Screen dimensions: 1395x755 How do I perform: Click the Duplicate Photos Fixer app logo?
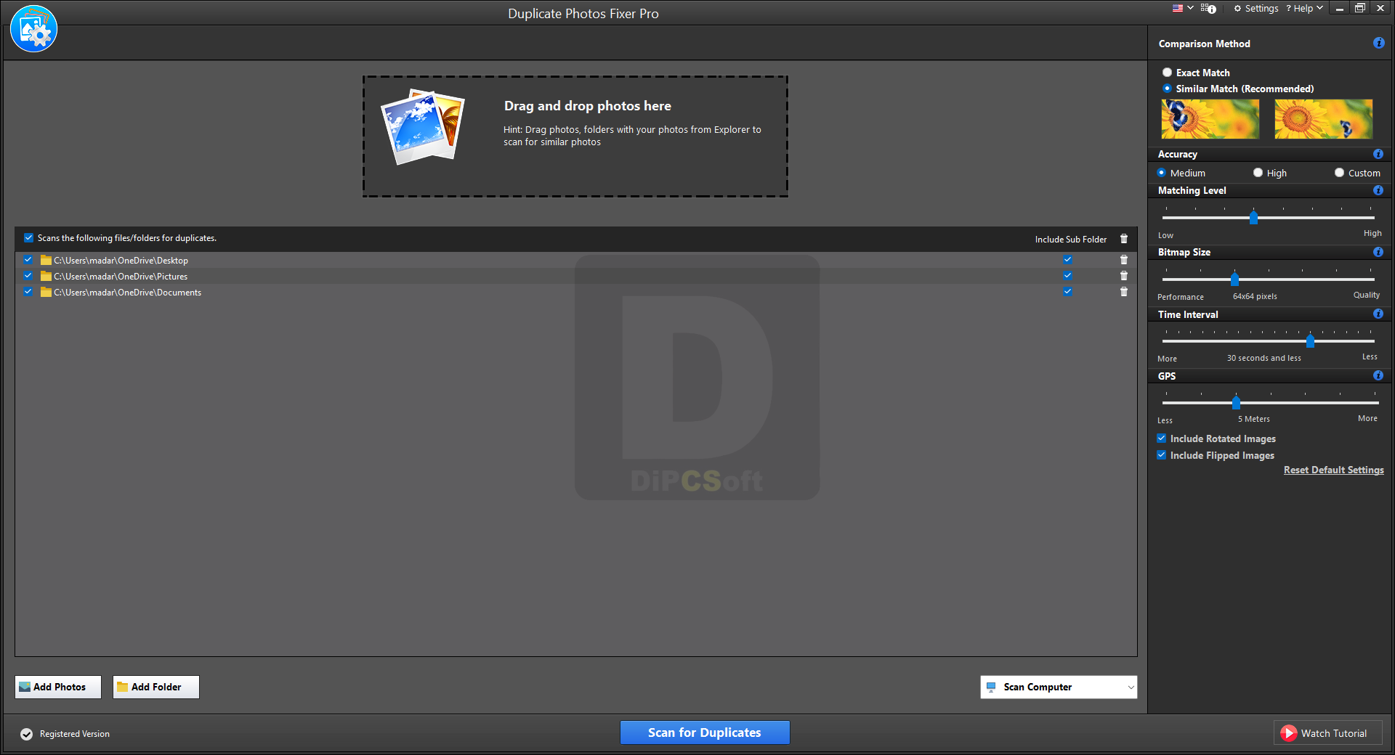click(x=33, y=29)
